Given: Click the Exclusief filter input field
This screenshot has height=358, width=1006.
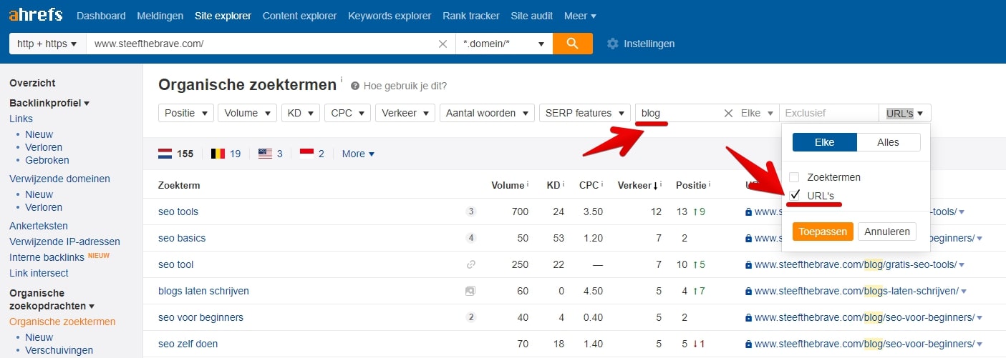Looking at the screenshot, I should 829,113.
